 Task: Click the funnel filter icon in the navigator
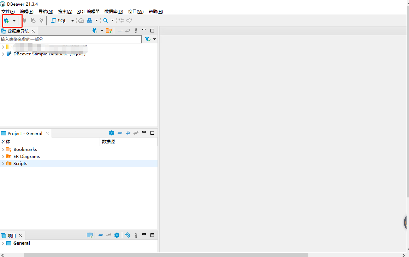pos(148,39)
